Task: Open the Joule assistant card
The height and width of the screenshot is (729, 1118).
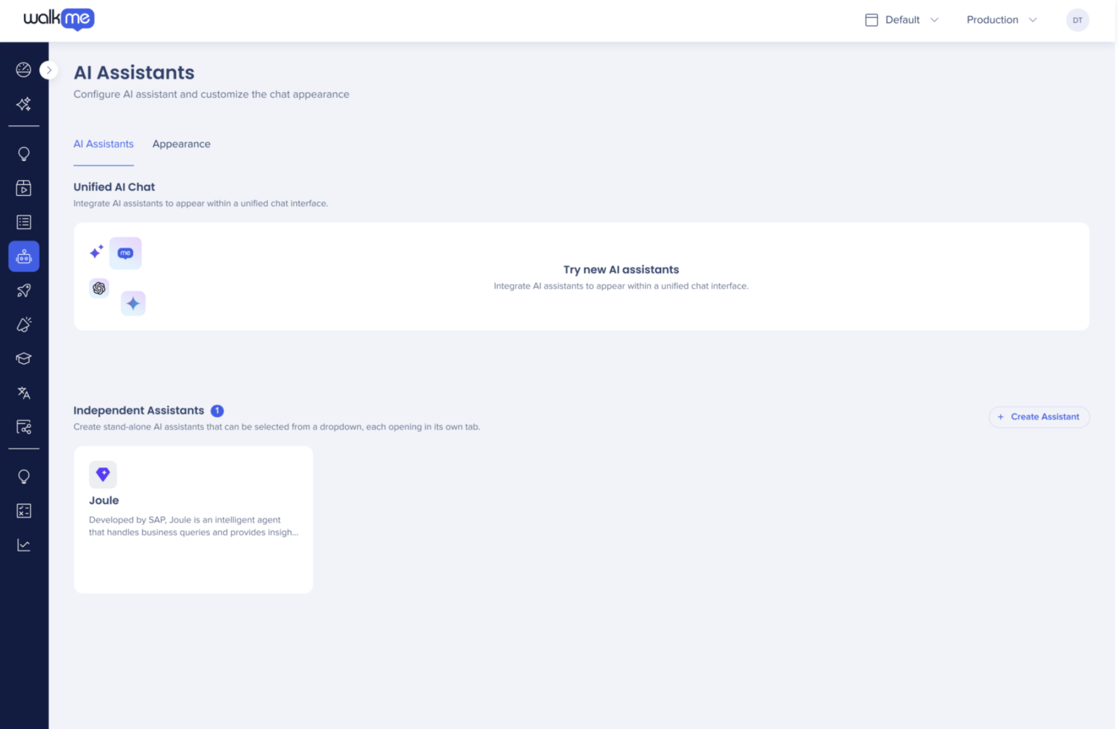Action: click(193, 519)
